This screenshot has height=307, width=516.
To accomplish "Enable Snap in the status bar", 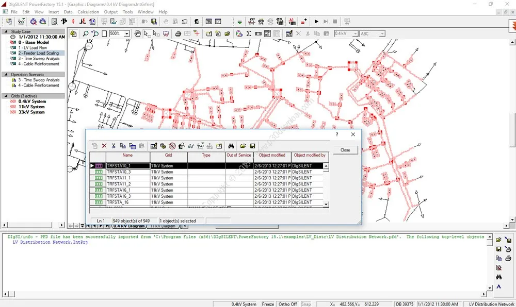I will 305,304.
